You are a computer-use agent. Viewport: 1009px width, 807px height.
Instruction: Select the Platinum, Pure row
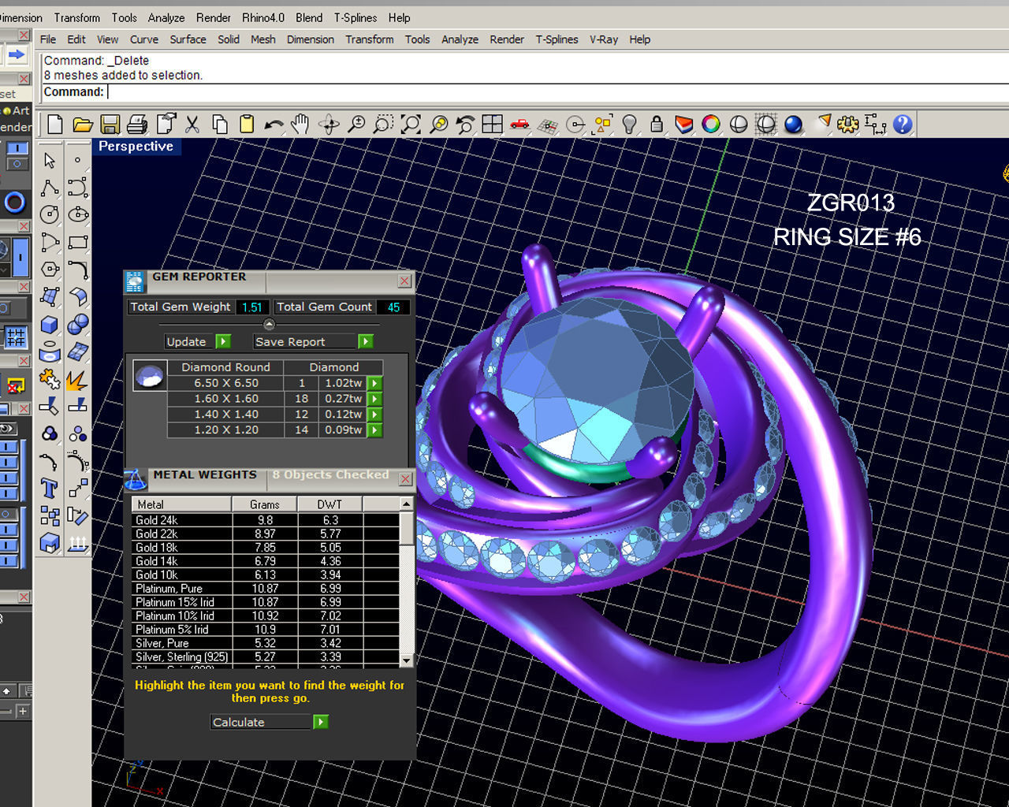(266, 588)
